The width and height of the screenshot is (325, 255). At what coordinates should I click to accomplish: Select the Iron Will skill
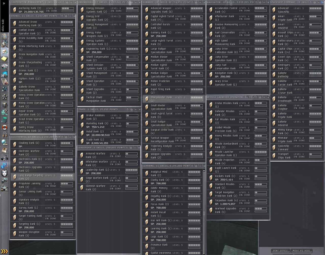point(173,222)
